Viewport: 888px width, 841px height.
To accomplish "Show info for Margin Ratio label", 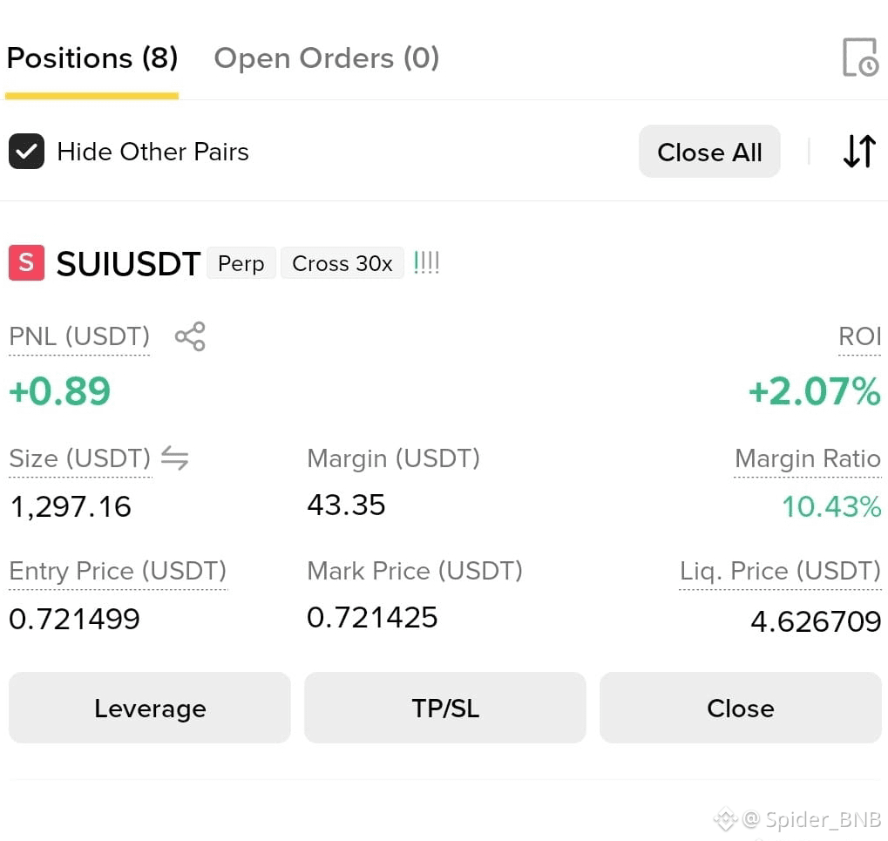I will click(807, 458).
